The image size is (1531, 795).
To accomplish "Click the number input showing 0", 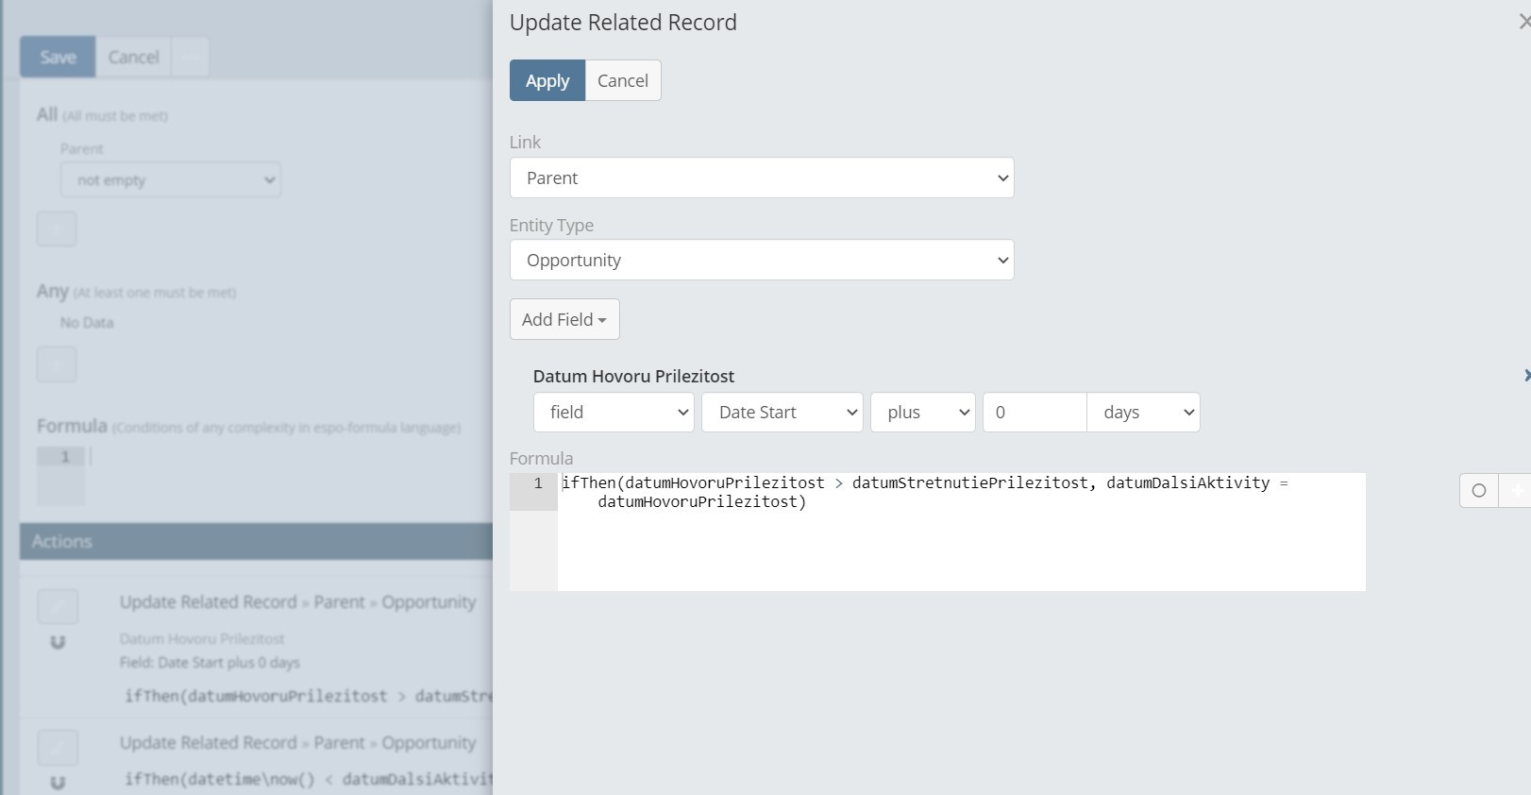I will pos(1034,413).
